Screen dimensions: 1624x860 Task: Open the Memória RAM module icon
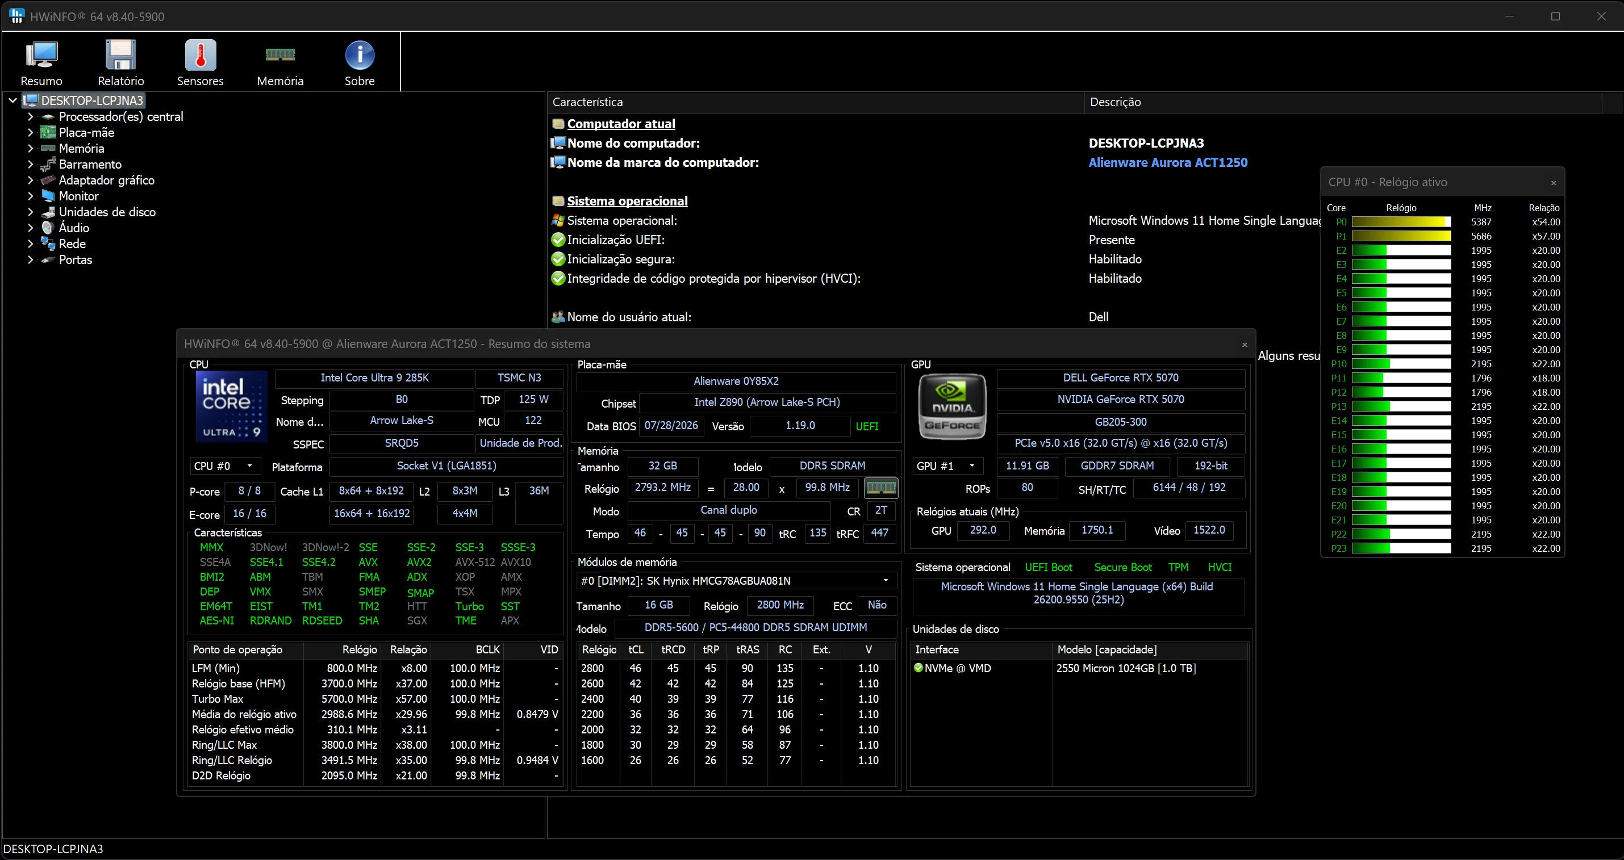280,55
